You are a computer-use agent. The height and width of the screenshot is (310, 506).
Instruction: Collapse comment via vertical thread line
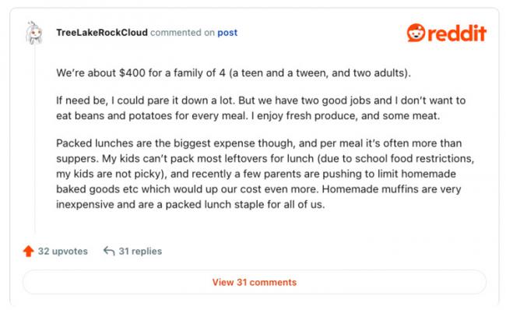coord(35,139)
